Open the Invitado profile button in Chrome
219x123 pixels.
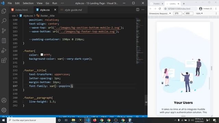click(x=205, y=9)
